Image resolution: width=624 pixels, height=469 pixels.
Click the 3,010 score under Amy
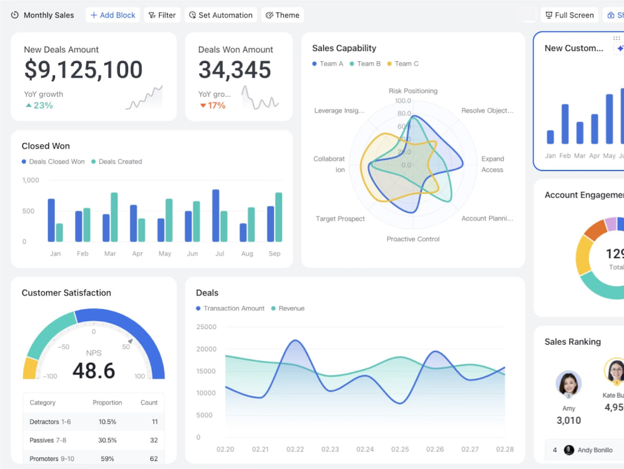click(568, 420)
